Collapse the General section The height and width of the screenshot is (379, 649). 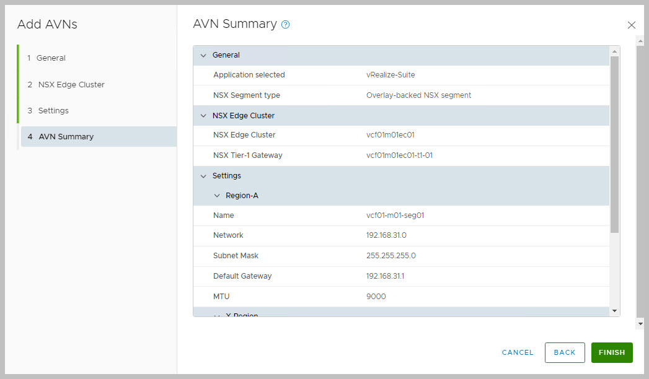click(x=203, y=55)
